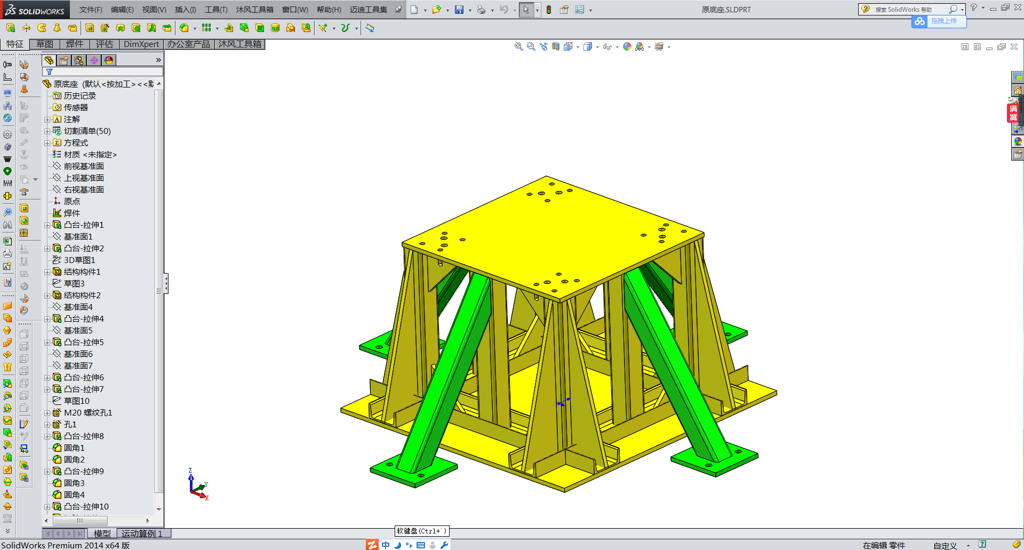1024x550 pixels.
Task: Click the Zoom to Fit icon
Action: pos(518,46)
